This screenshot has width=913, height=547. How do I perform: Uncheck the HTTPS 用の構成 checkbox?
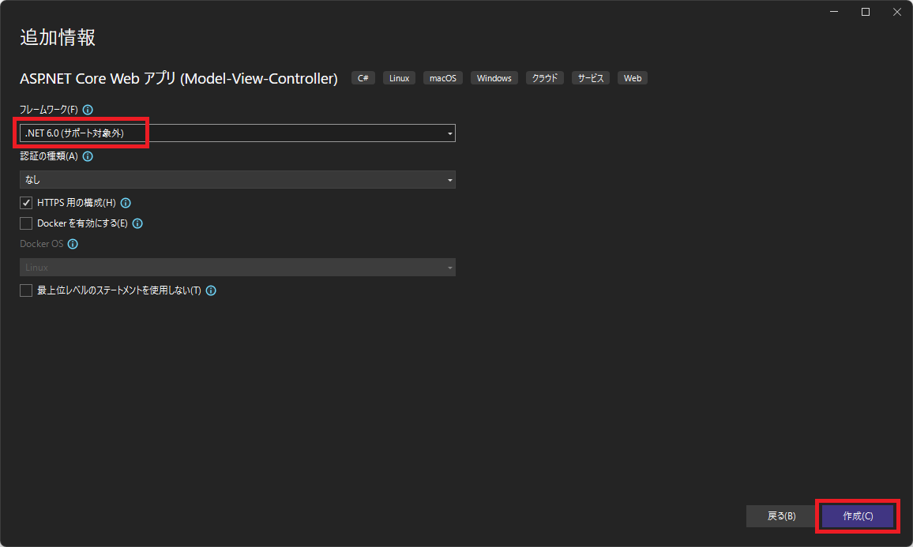(26, 203)
